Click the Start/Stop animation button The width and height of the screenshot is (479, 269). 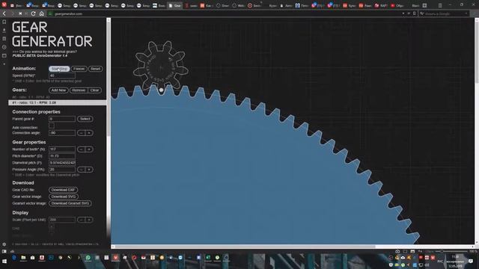59,69
